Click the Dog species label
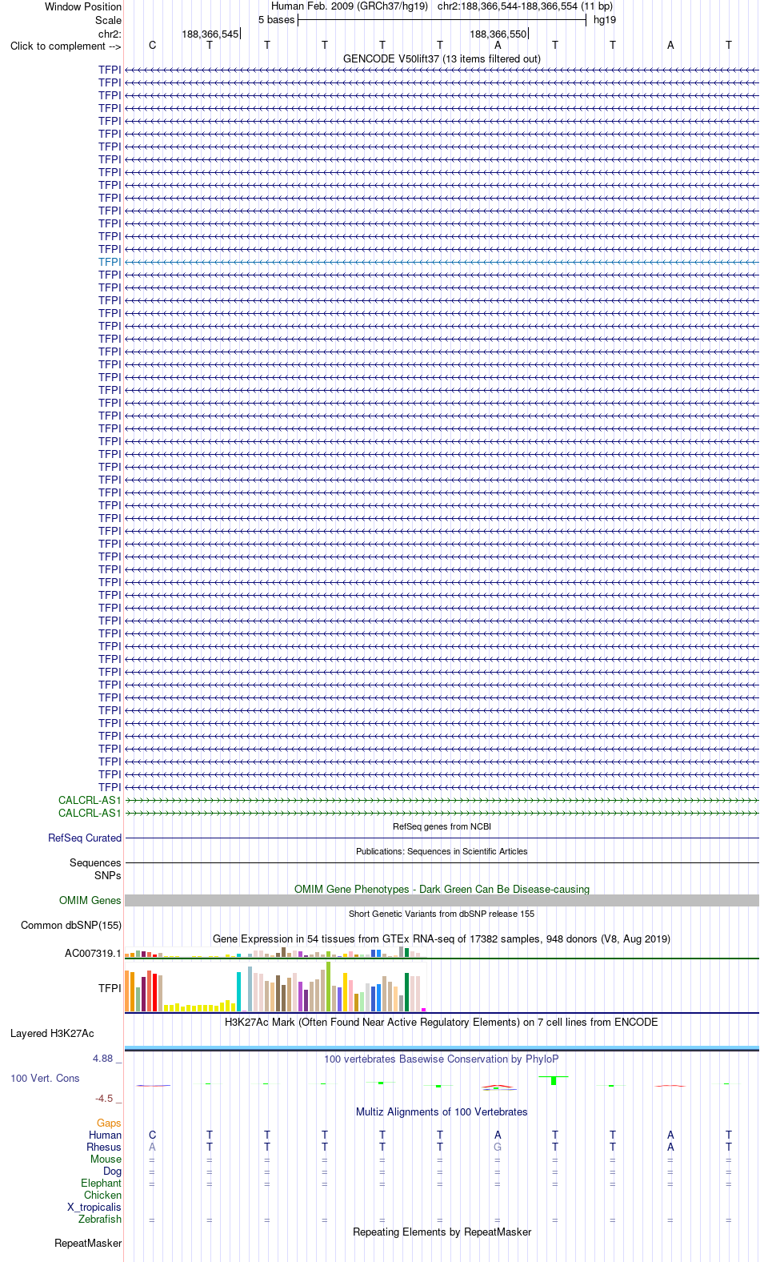760x1262 pixels. [x=112, y=1171]
